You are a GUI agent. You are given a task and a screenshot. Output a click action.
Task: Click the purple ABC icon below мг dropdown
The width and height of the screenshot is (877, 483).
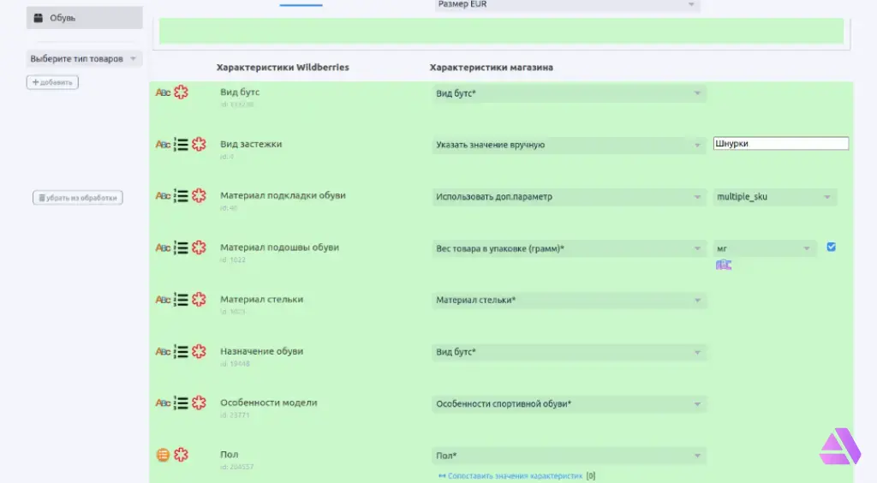(724, 265)
